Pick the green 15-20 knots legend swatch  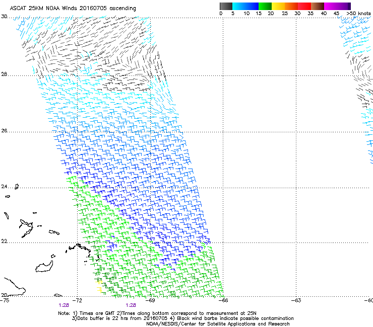pyautogui.click(x=265, y=6)
